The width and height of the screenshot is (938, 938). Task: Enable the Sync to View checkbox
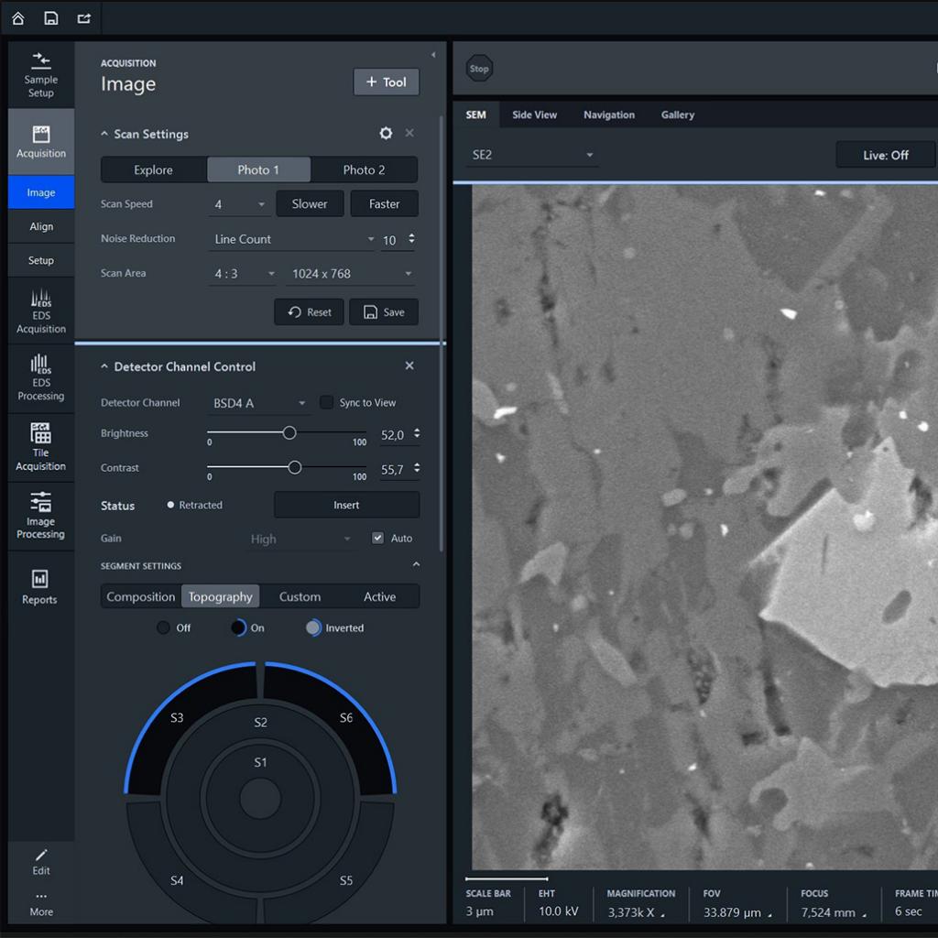pos(326,403)
